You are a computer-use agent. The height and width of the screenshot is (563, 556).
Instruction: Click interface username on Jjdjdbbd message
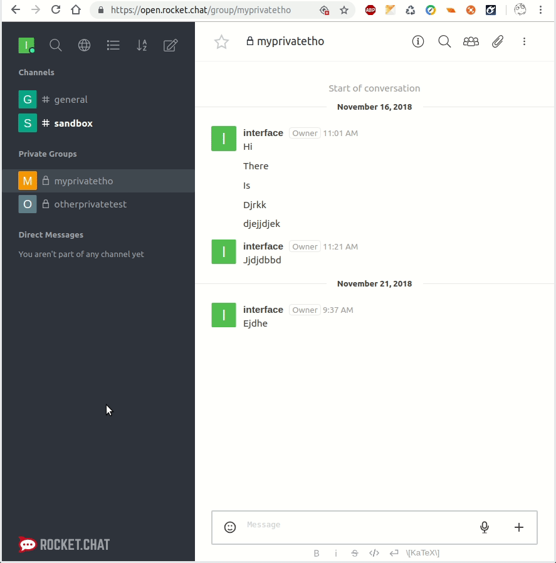263,246
